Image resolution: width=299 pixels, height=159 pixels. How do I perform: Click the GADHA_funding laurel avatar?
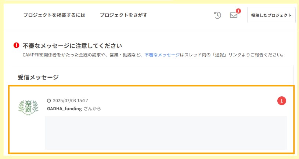(x=28, y=106)
